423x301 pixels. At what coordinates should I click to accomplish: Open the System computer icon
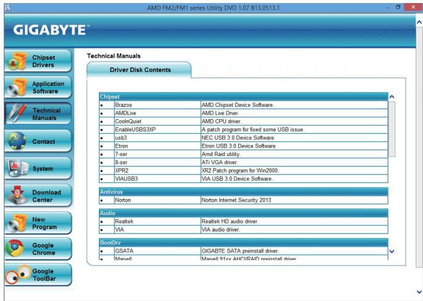coord(18,168)
